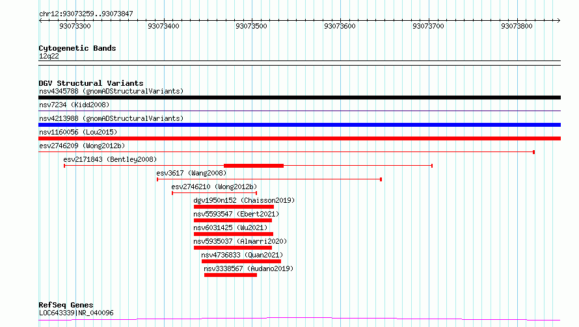This screenshot has height=327, width=579.
Task: Click the magenta LOC643339 gene track line
Action: pos(299,319)
